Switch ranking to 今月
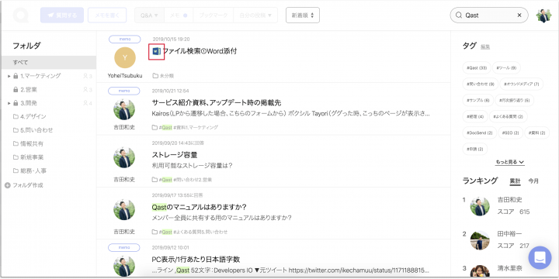Viewport: 559px width, 279px height. [533, 181]
